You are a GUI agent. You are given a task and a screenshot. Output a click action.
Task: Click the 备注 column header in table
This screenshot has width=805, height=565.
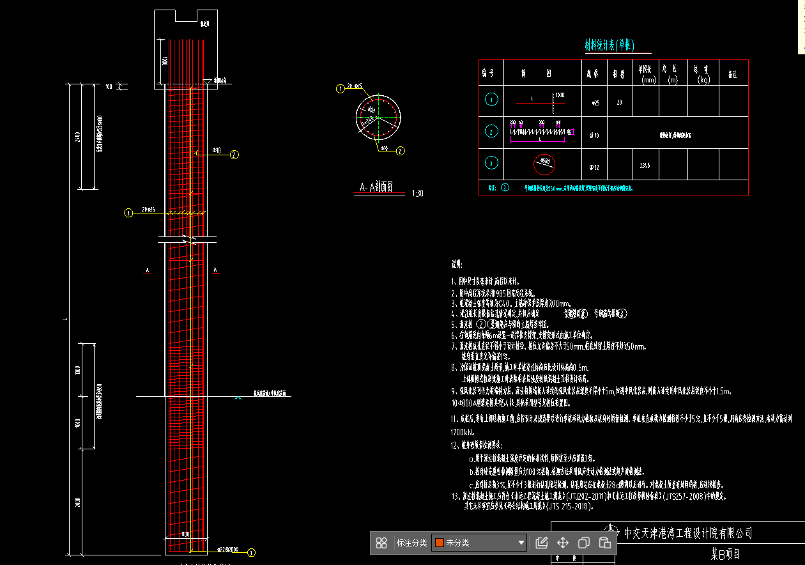pos(733,74)
